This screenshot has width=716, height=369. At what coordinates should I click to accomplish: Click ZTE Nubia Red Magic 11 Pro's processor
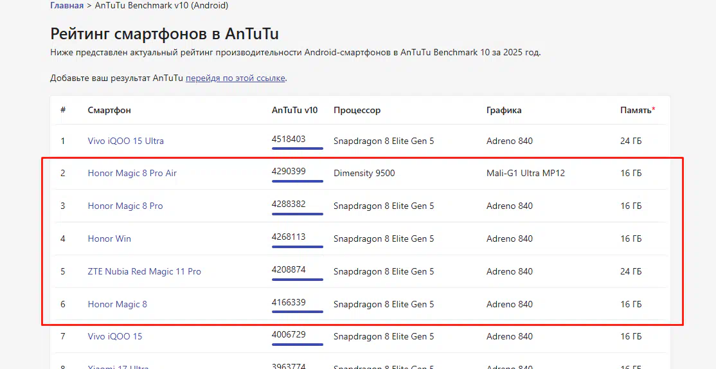click(384, 272)
